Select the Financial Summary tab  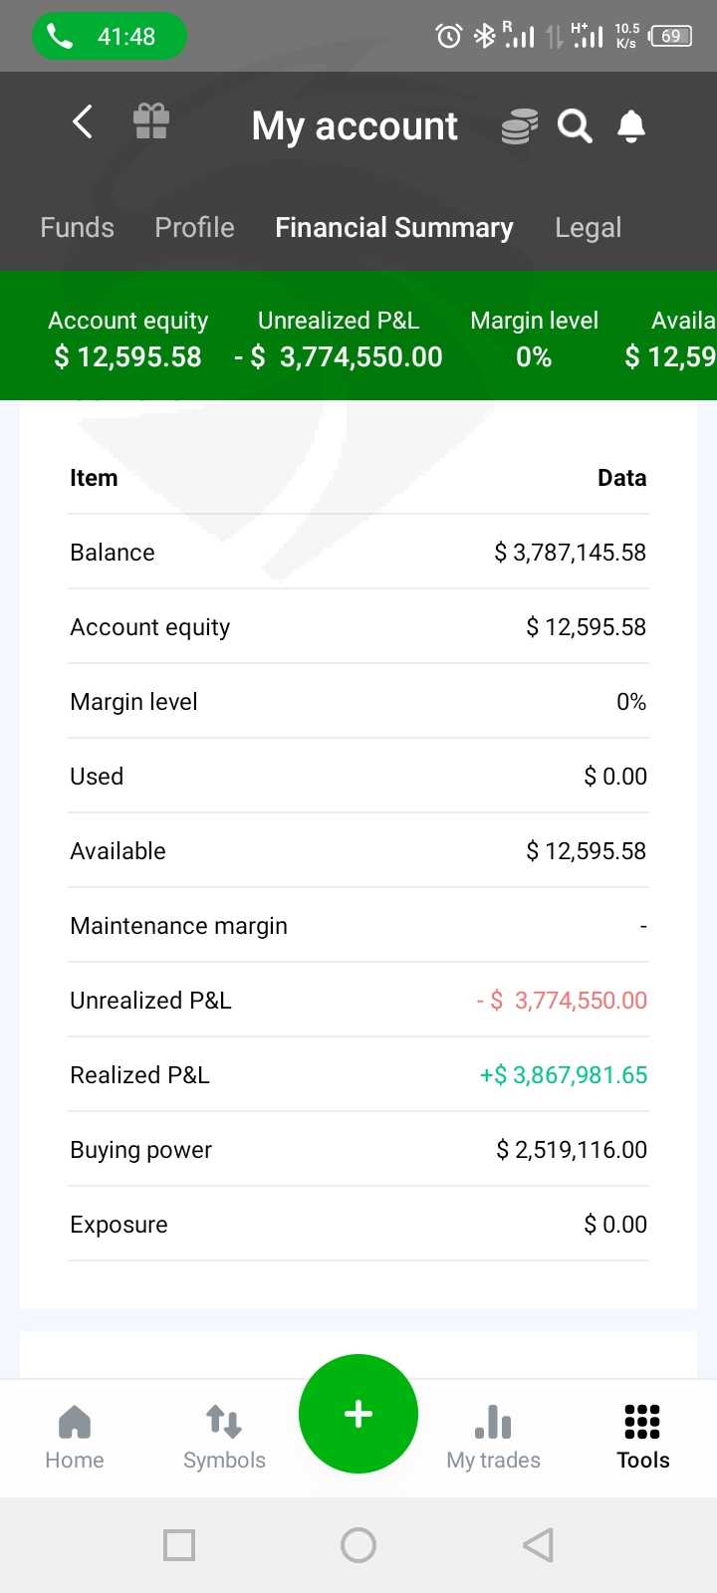(394, 228)
